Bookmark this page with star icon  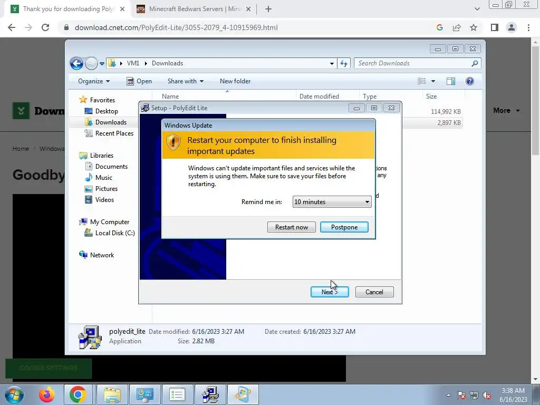[x=474, y=27]
